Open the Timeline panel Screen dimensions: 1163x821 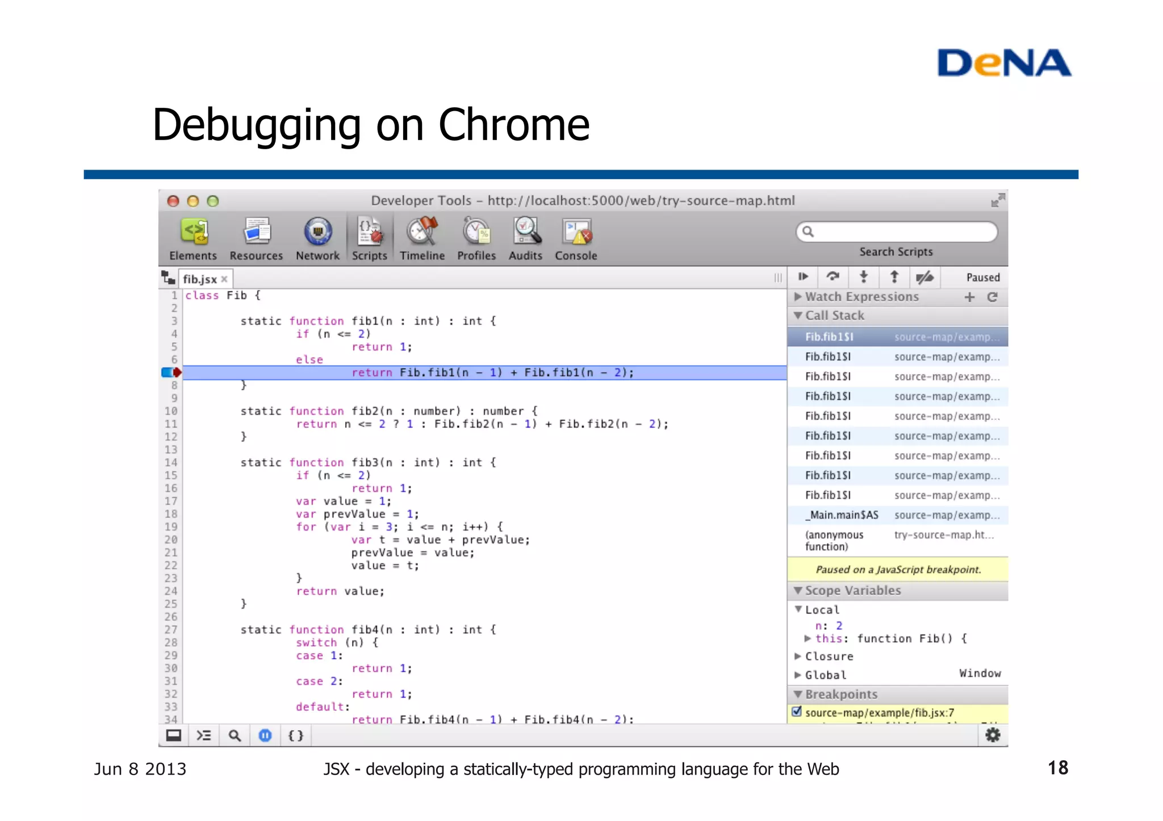coord(422,239)
